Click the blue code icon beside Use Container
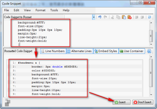Image resolution: width=157 pixels, height=109 pixels. tap(149, 51)
